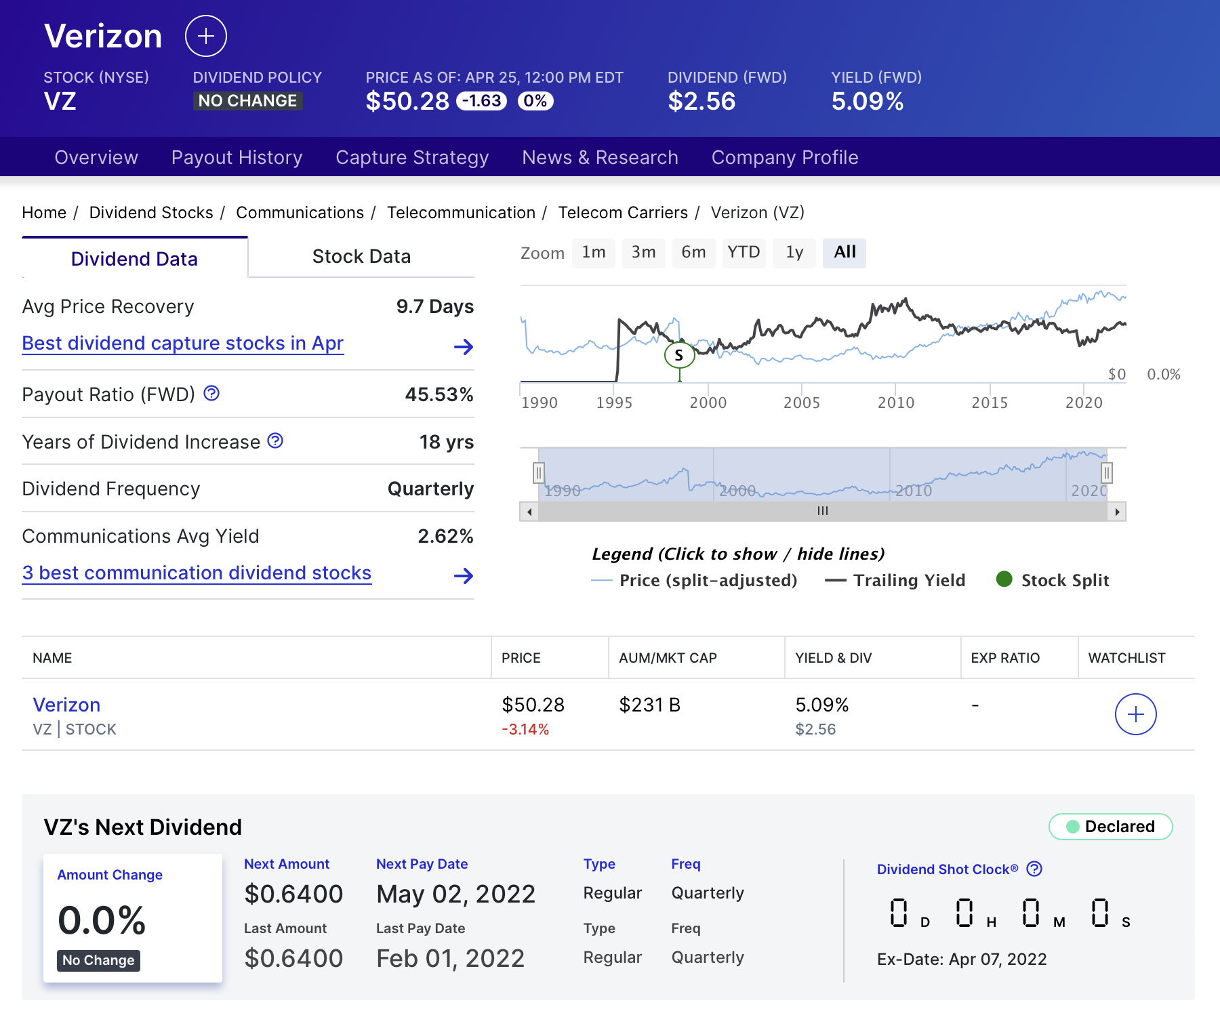
Task: Open Payout Ratio help question icon
Action: click(211, 393)
